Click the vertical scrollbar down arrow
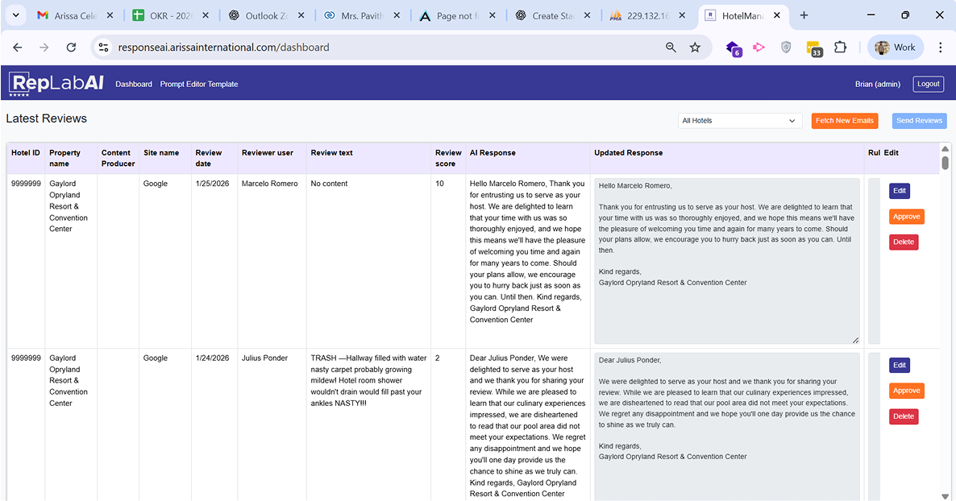The width and height of the screenshot is (956, 501). 946,495
